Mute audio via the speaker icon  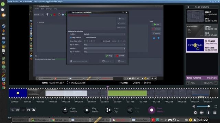click(x=194, y=106)
